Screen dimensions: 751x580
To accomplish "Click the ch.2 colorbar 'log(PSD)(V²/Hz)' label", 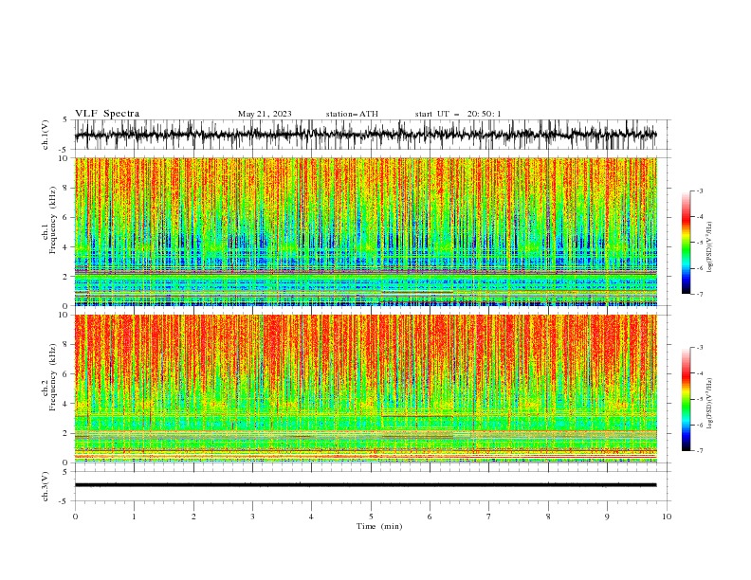I will coord(709,404).
